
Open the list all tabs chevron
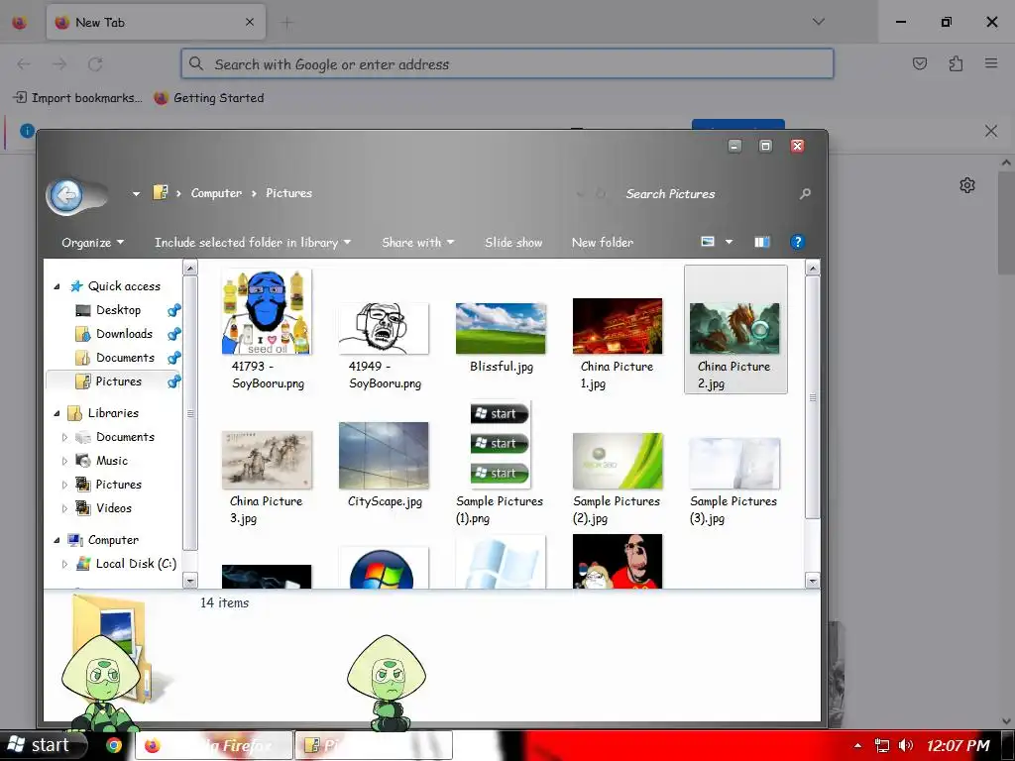pyautogui.click(x=818, y=22)
